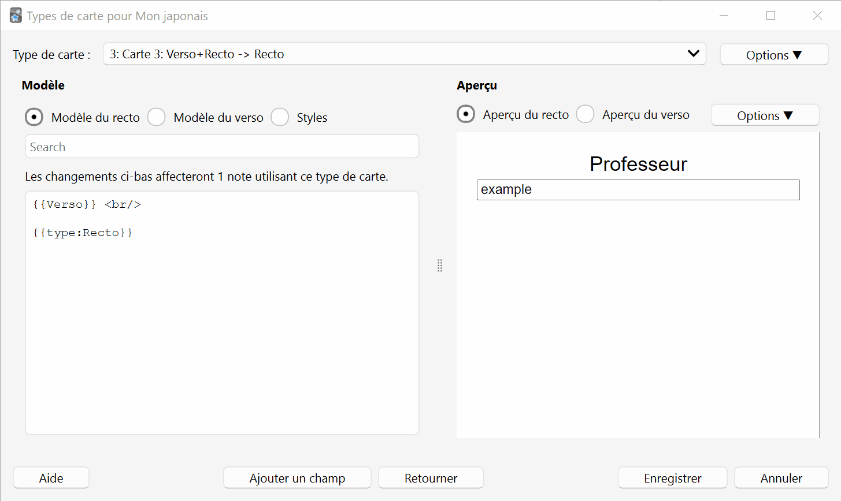Click the {{Verso}} line in template
The width and height of the screenshot is (841, 501).
87,204
